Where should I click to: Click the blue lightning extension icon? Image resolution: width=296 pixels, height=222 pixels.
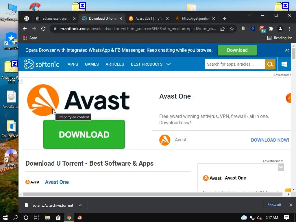coord(253,29)
